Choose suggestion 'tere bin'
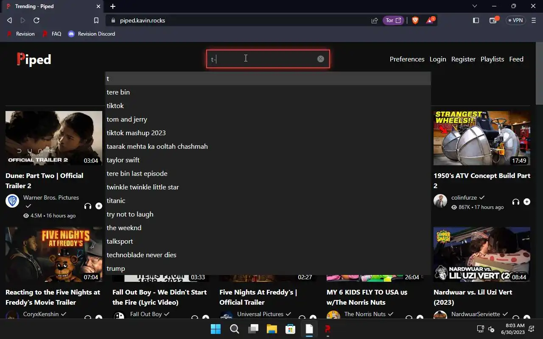The image size is (543, 339). point(268,92)
